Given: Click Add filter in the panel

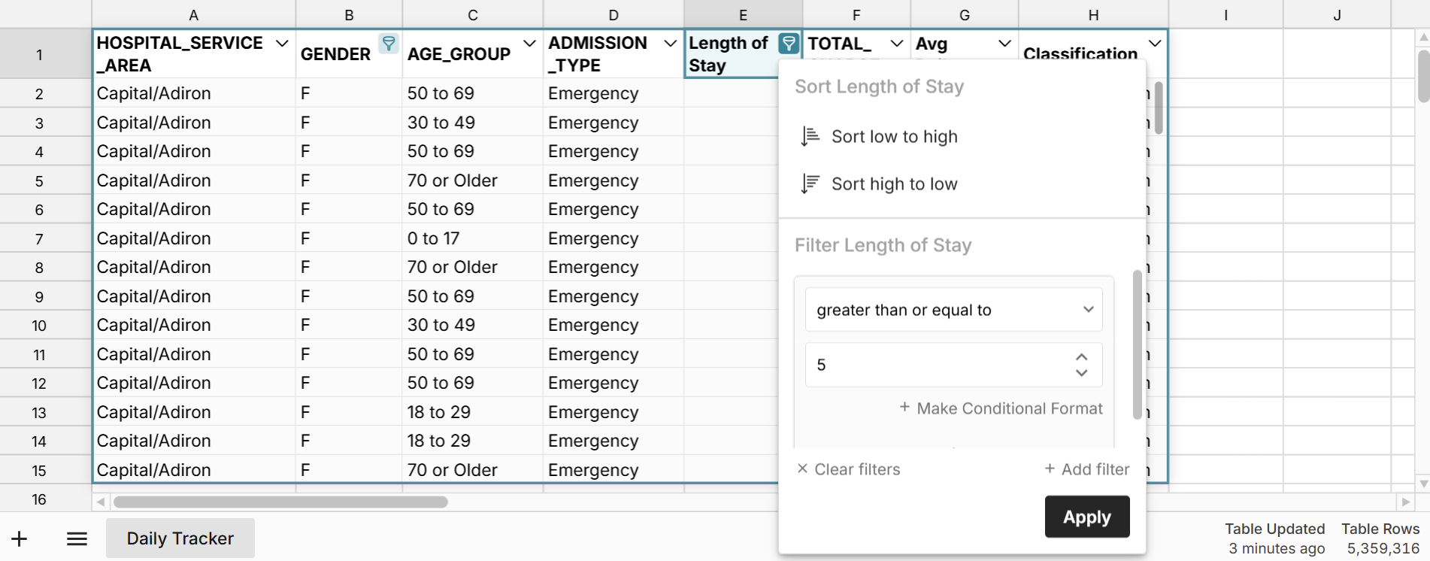Looking at the screenshot, I should coord(1086,469).
